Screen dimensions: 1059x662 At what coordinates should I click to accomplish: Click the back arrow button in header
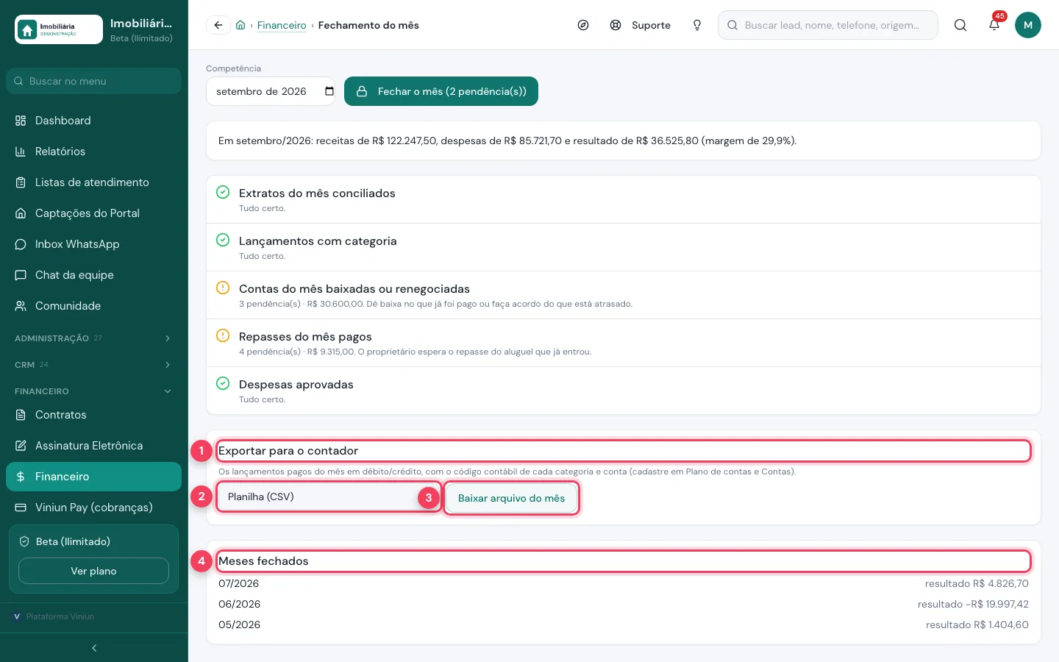[x=218, y=25]
